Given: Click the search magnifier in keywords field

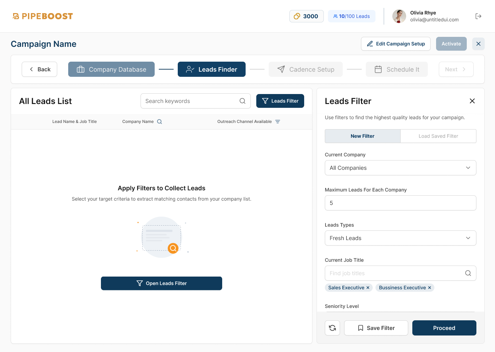Looking at the screenshot, I should pos(243,101).
